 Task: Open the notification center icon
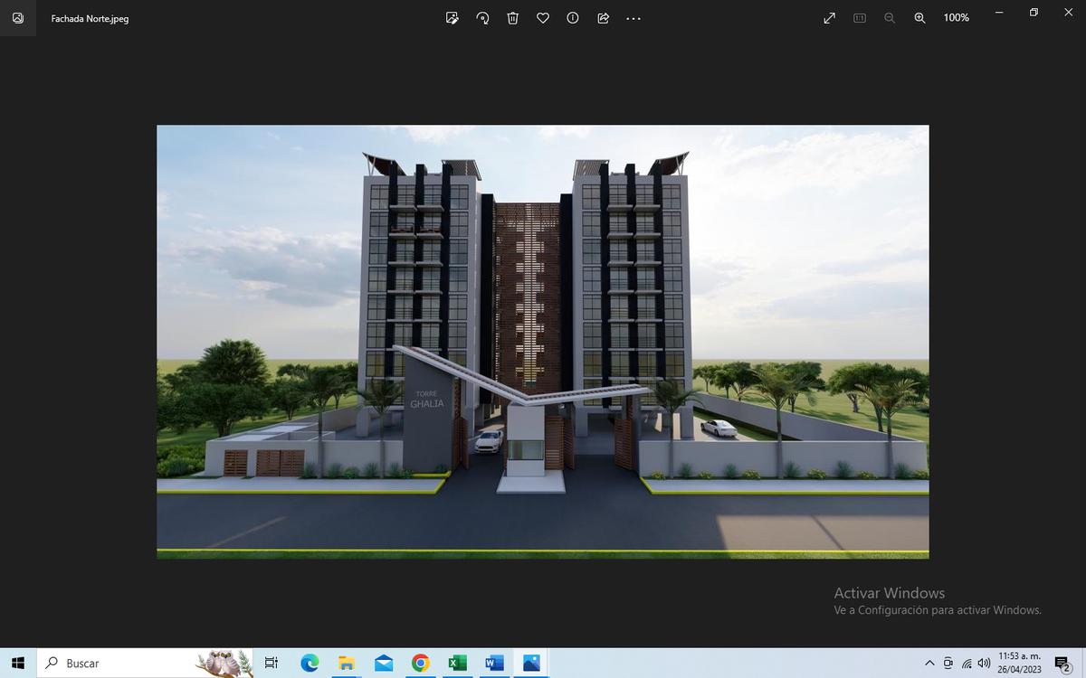[x=1062, y=664]
